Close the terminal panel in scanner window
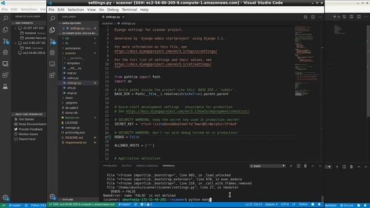 [x=320, y=166]
